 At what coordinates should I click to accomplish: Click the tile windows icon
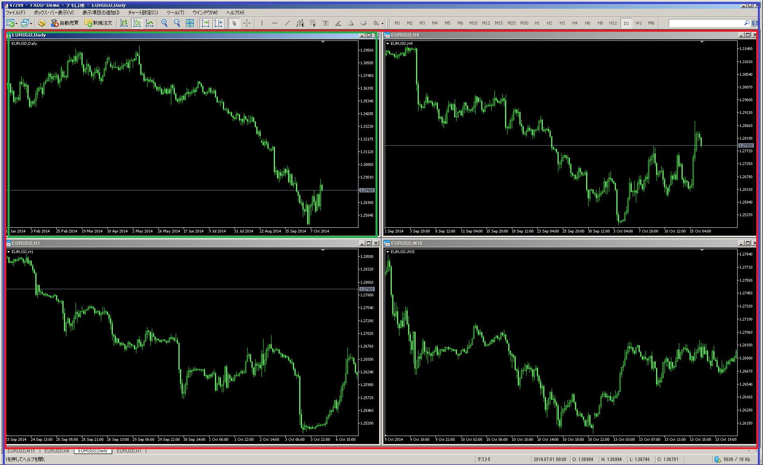(190, 23)
